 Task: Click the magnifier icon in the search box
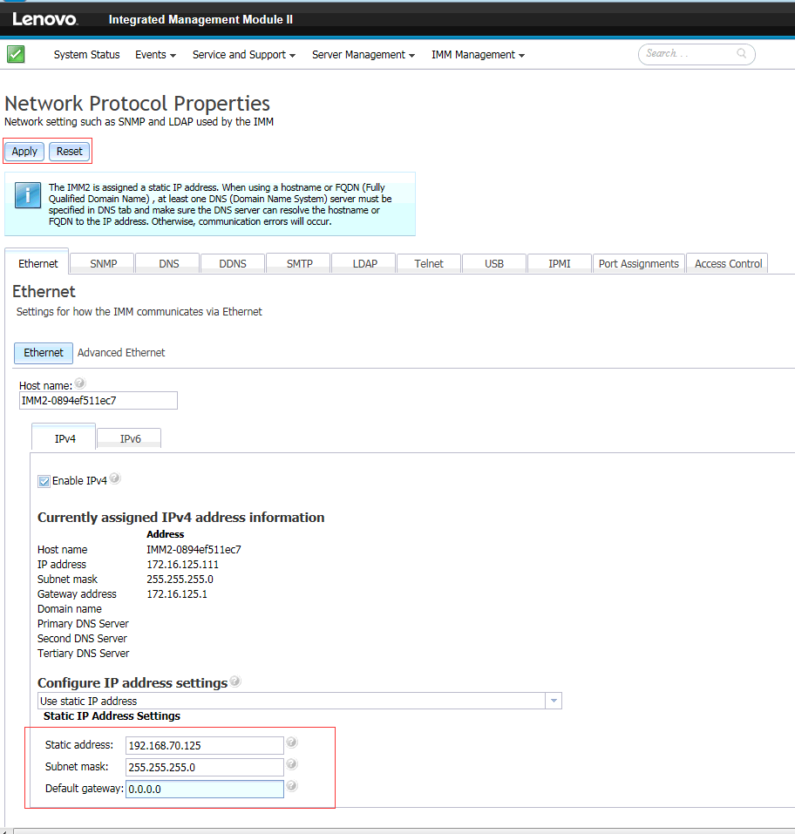click(741, 54)
